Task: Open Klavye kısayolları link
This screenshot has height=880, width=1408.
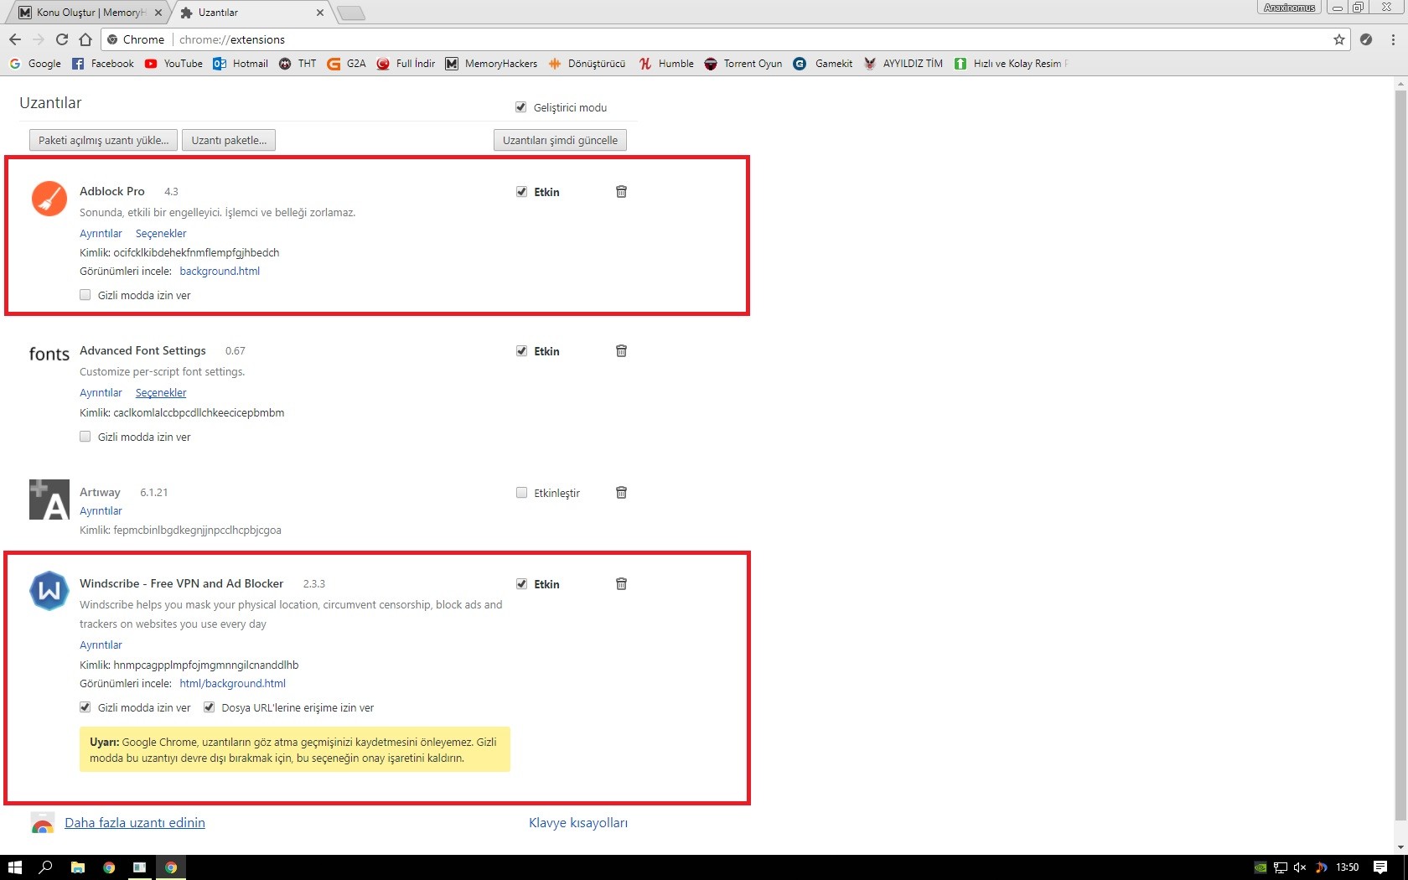Action: [578, 823]
